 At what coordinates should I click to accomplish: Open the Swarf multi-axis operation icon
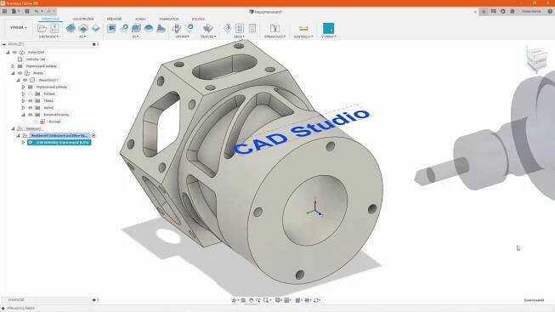[207, 28]
